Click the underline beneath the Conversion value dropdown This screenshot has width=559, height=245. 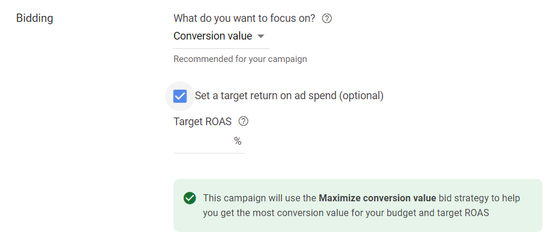point(221,48)
